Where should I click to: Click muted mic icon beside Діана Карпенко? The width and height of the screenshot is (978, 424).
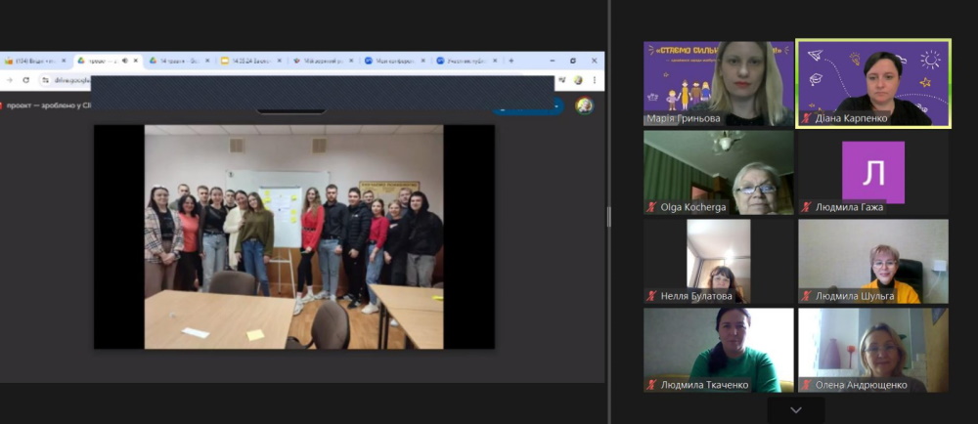click(806, 119)
